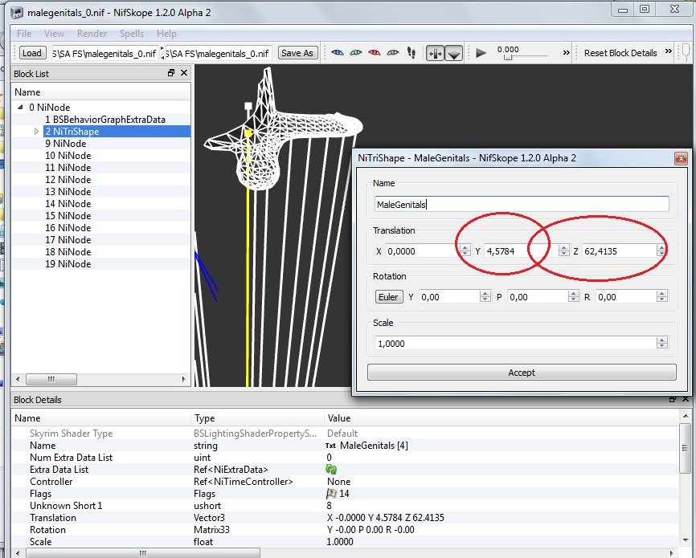Click the Translation X value field
696x558 pixels.
[422, 251]
